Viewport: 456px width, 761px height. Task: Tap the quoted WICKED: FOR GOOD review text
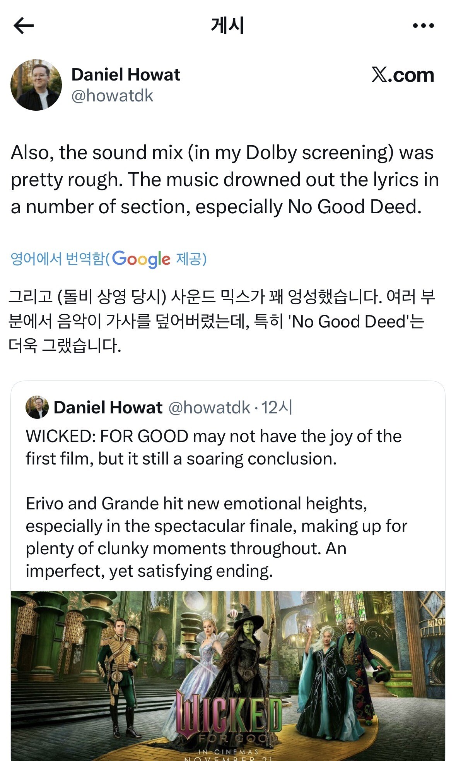point(213,447)
